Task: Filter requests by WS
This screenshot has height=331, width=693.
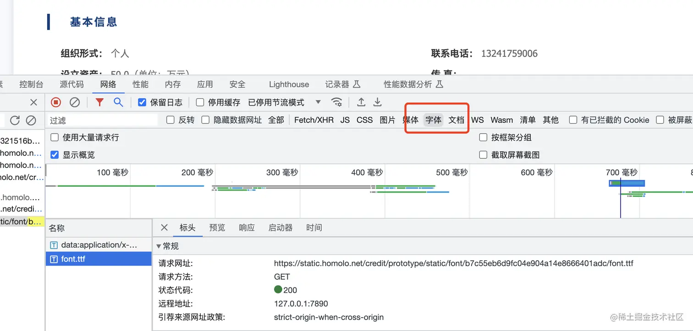Action: click(x=478, y=120)
